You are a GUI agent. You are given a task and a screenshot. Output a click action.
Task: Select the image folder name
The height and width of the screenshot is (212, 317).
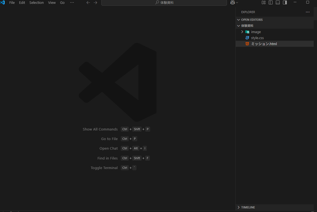click(x=256, y=32)
